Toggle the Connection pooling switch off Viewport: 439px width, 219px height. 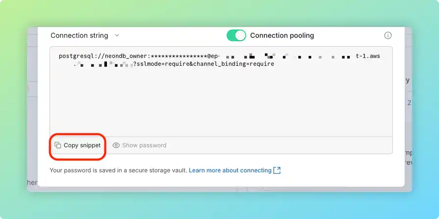click(236, 35)
